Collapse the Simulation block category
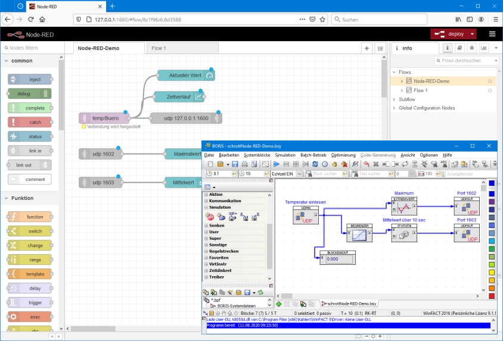503x341 pixels. point(206,208)
